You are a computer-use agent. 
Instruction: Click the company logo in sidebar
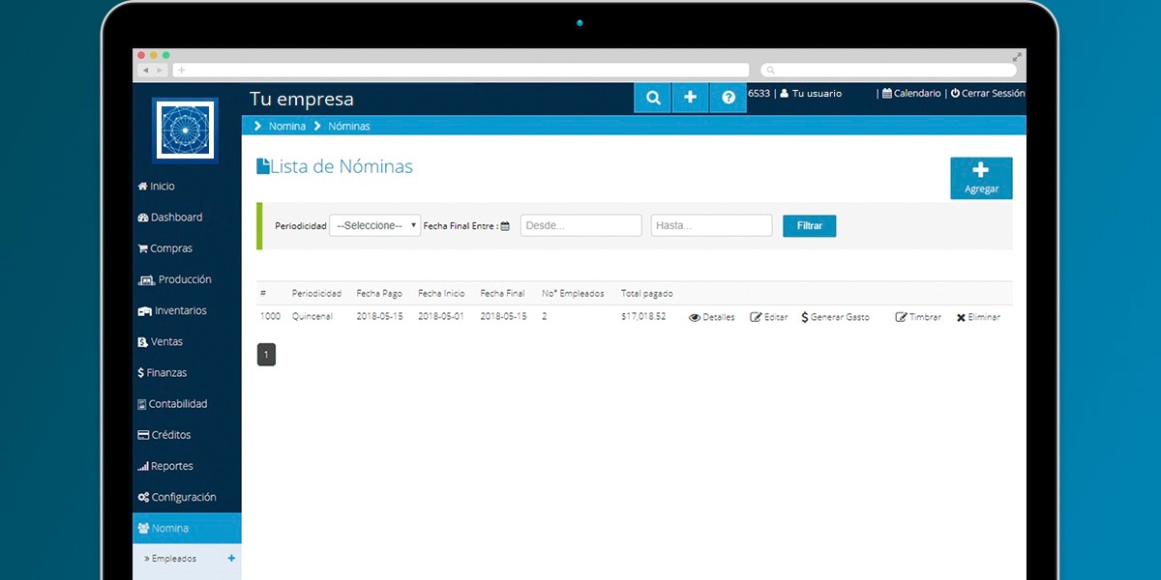(x=185, y=130)
